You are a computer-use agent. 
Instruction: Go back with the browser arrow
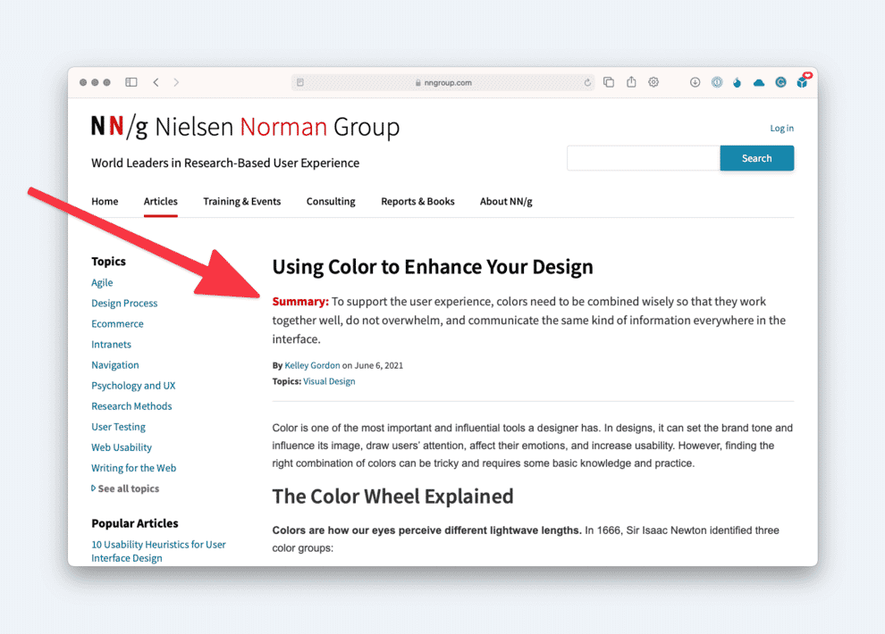click(x=156, y=82)
